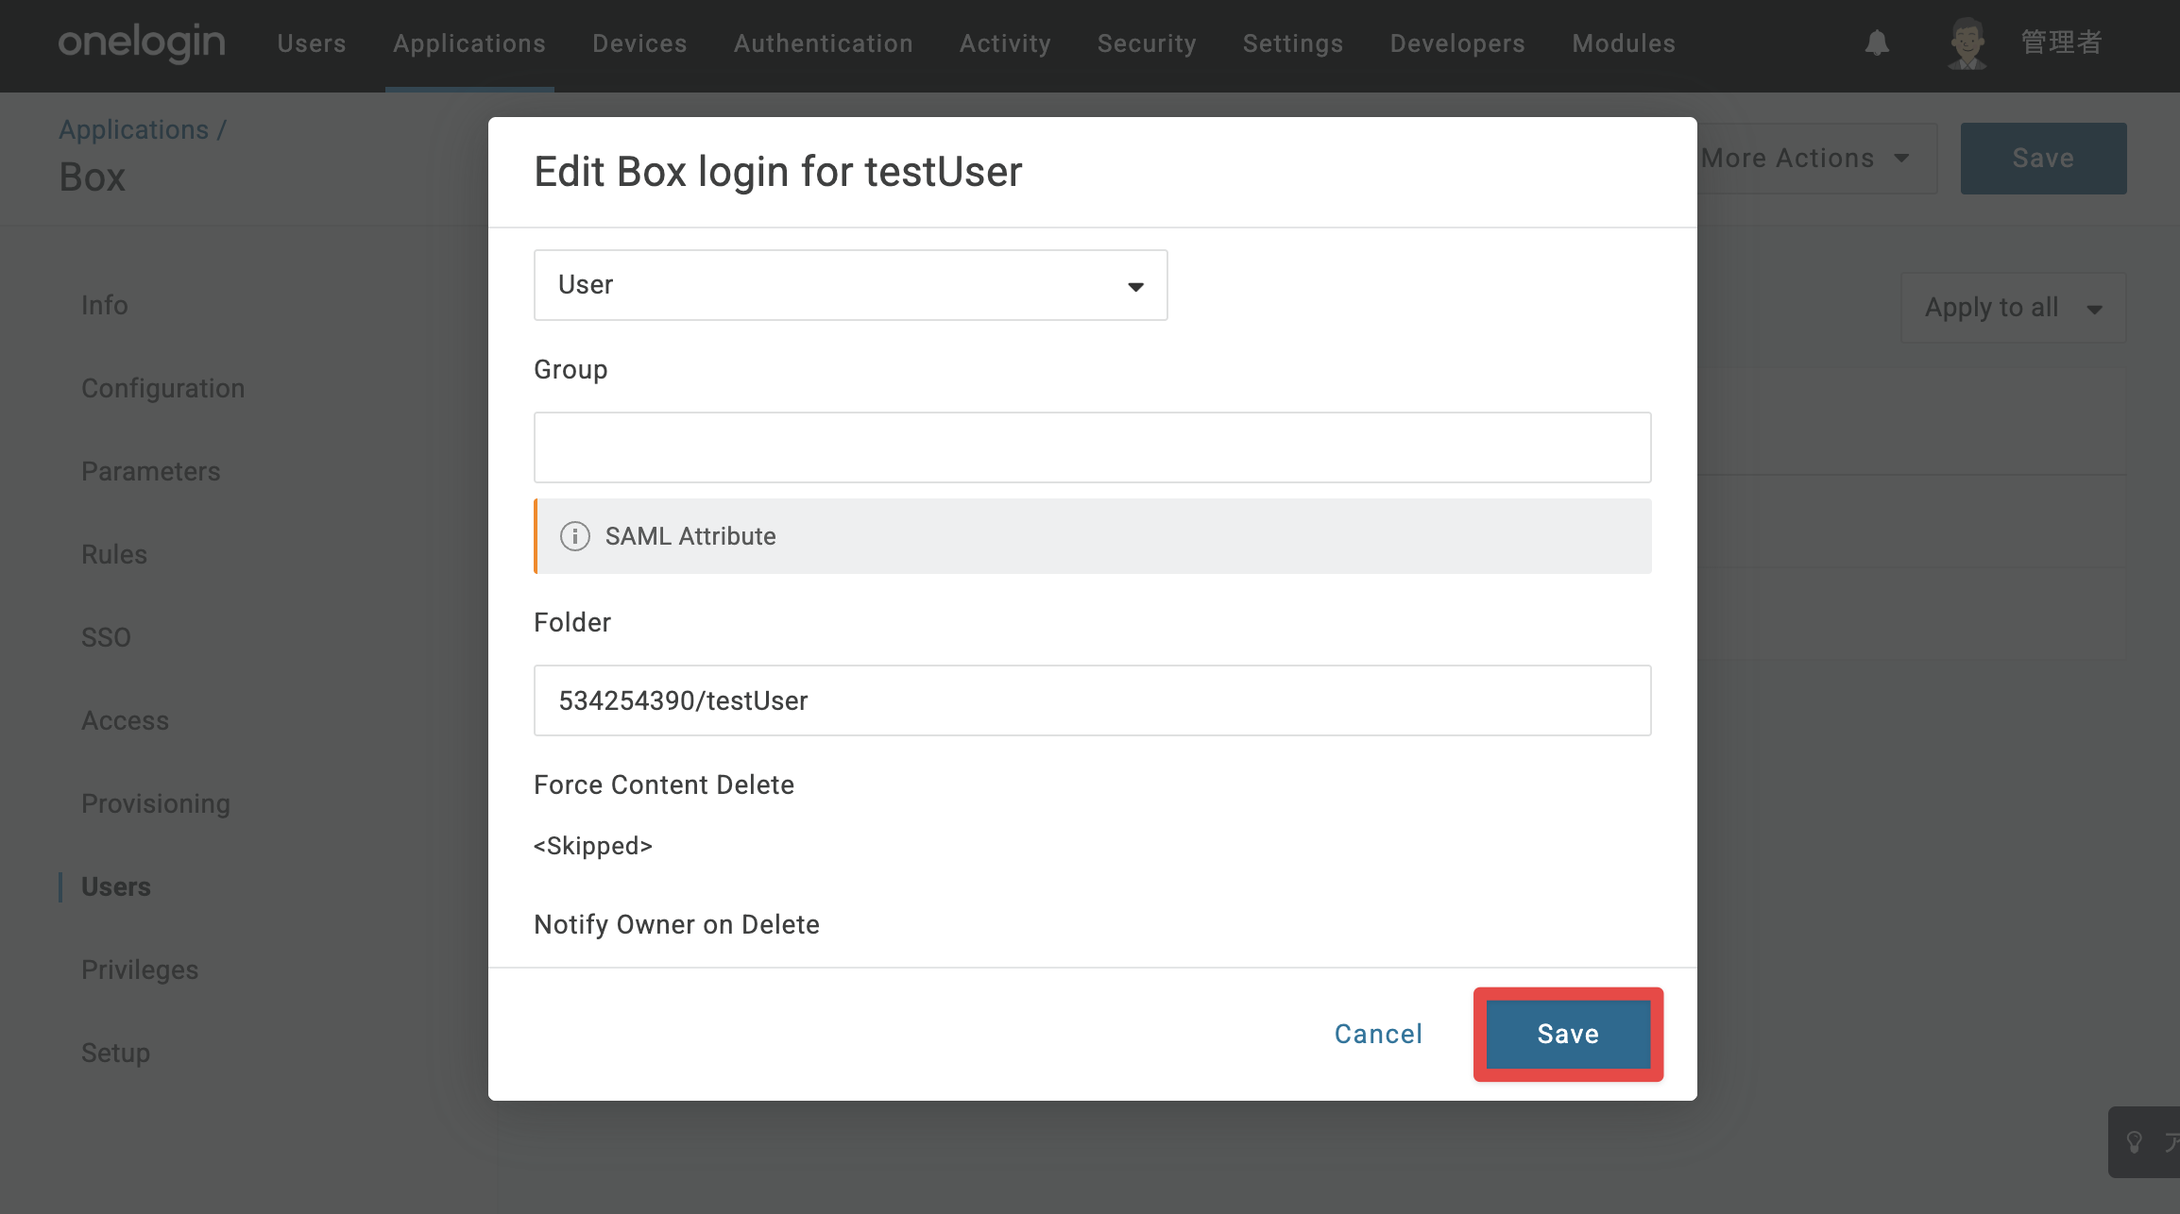Switch to the Setup tab

tap(116, 1053)
